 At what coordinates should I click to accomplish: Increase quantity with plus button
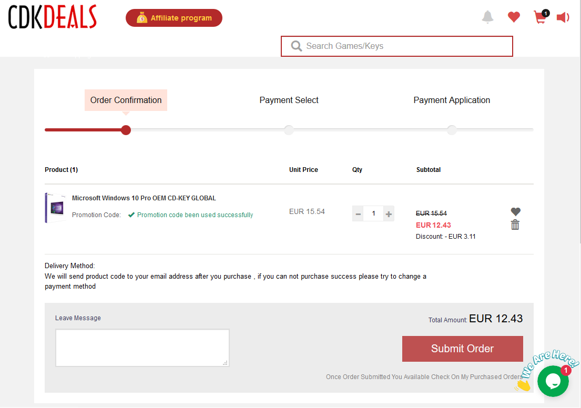pyautogui.click(x=389, y=214)
